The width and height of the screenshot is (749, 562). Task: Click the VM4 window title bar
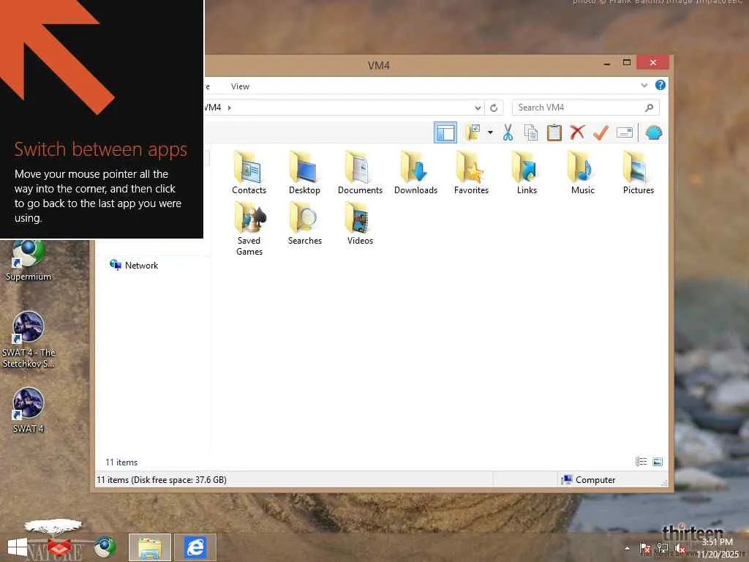pyautogui.click(x=379, y=65)
